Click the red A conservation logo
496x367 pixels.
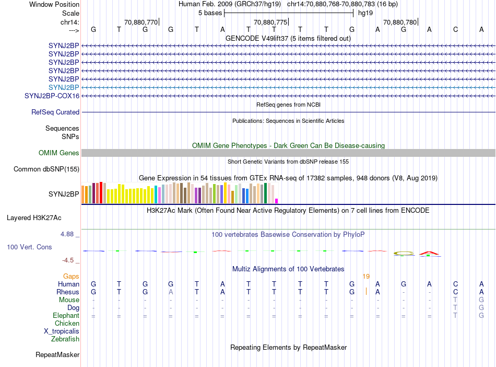click(x=429, y=254)
